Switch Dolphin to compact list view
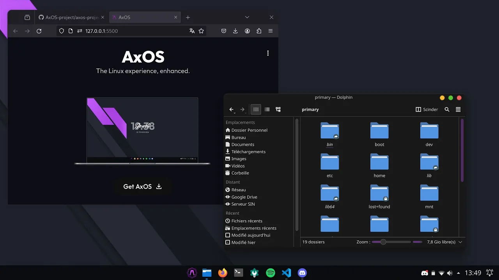This screenshot has height=280, width=499. [x=267, y=110]
